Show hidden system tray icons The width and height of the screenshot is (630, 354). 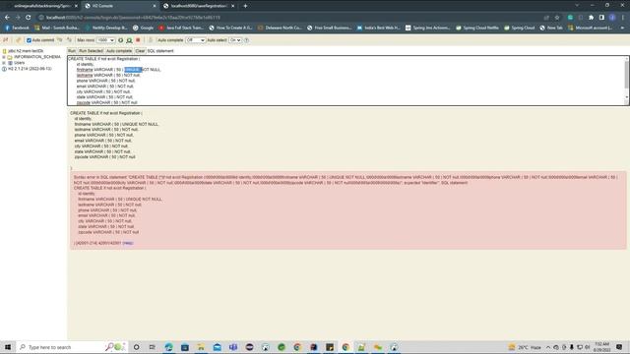point(548,347)
